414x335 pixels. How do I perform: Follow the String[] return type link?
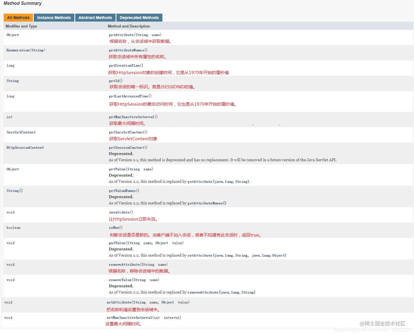coord(13,191)
